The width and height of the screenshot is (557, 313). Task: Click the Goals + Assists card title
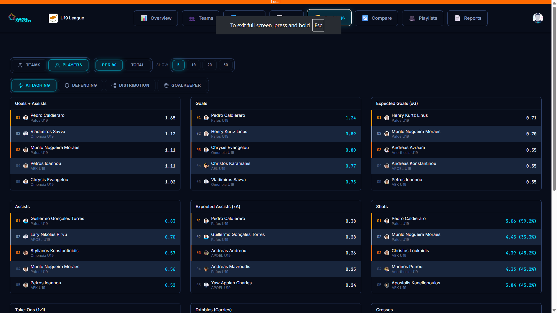coord(31,103)
